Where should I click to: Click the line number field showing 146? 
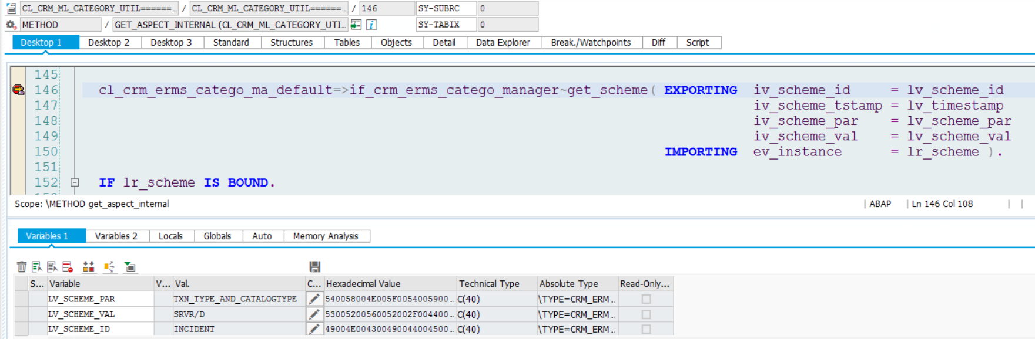(387, 8)
